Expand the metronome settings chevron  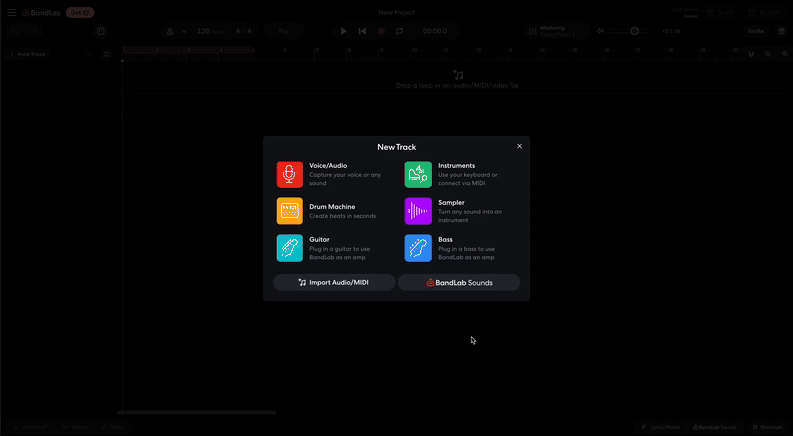click(x=184, y=31)
